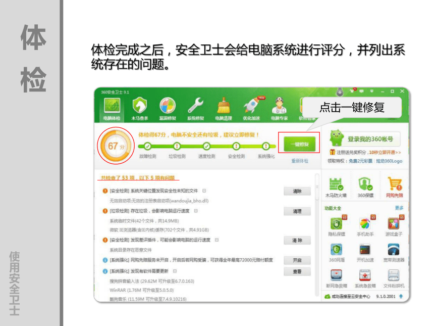
Task: Click the 速度检测 step marker
Action: click(x=206, y=146)
